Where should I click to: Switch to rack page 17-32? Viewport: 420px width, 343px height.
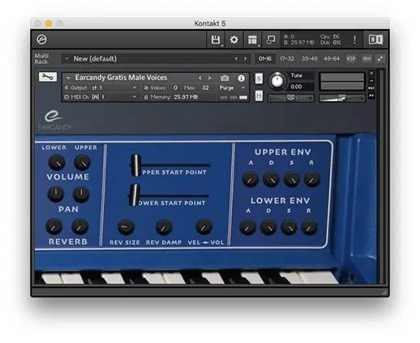287,58
